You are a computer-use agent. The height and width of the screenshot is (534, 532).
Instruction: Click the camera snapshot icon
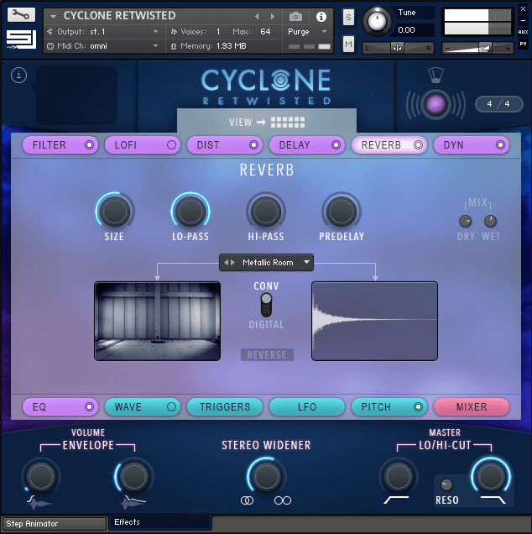tap(295, 16)
